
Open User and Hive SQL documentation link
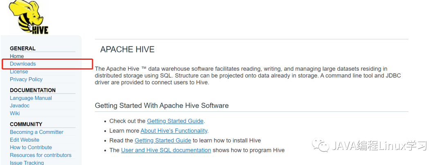click(166, 150)
